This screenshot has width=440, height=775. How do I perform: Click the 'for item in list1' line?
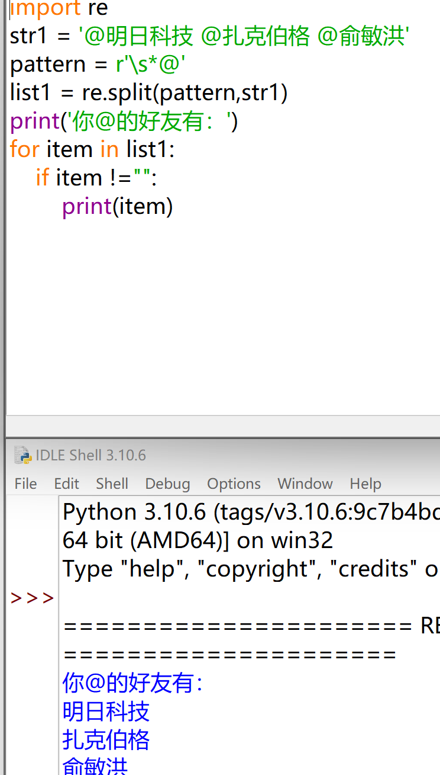pyautogui.click(x=92, y=149)
